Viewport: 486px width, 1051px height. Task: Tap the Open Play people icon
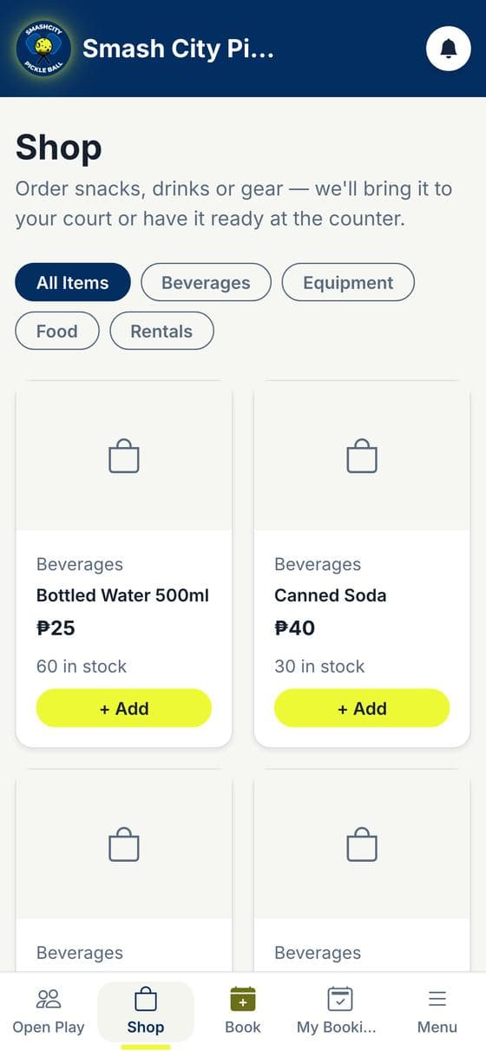[x=49, y=999]
